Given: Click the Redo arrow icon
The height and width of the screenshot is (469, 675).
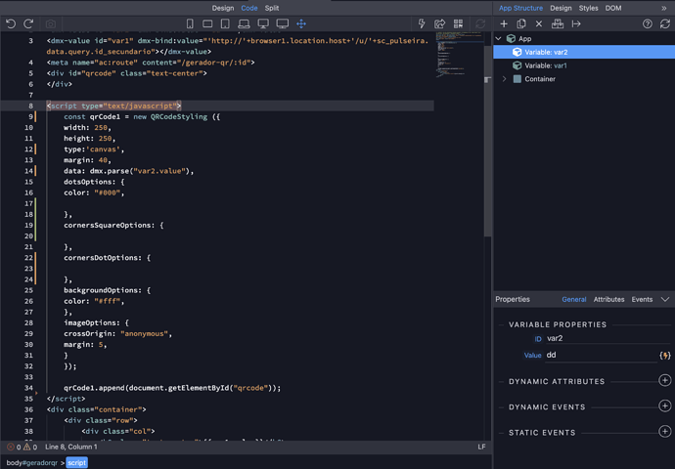Looking at the screenshot, I should 28,23.
